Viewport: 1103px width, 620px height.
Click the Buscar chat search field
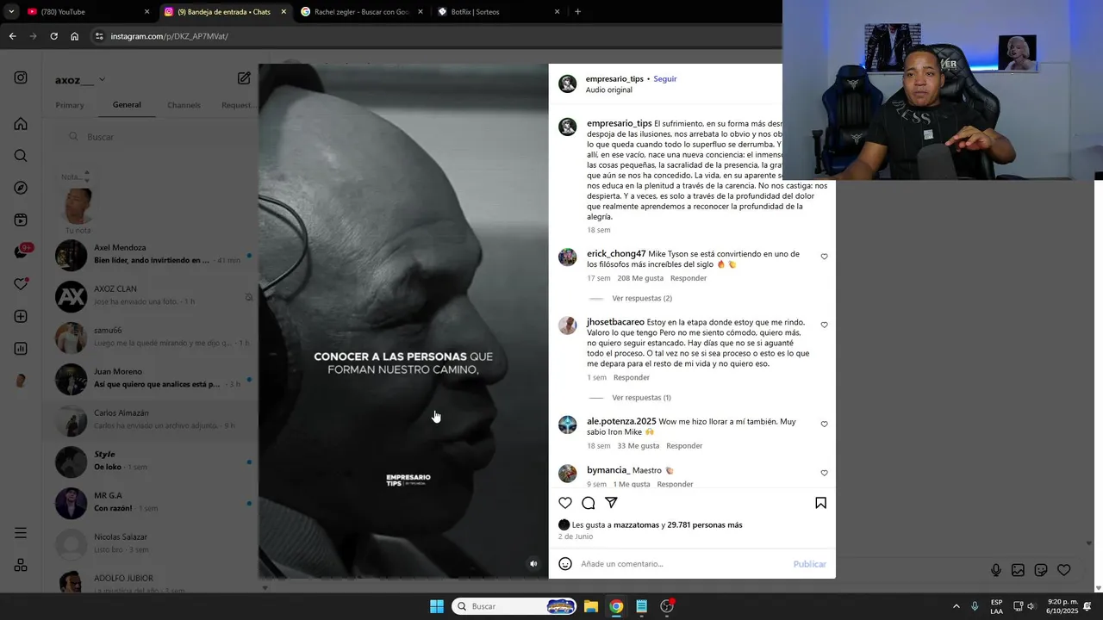pyautogui.click(x=155, y=137)
